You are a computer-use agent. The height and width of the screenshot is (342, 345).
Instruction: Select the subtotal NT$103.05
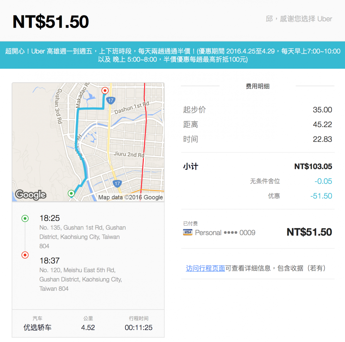tap(313, 166)
